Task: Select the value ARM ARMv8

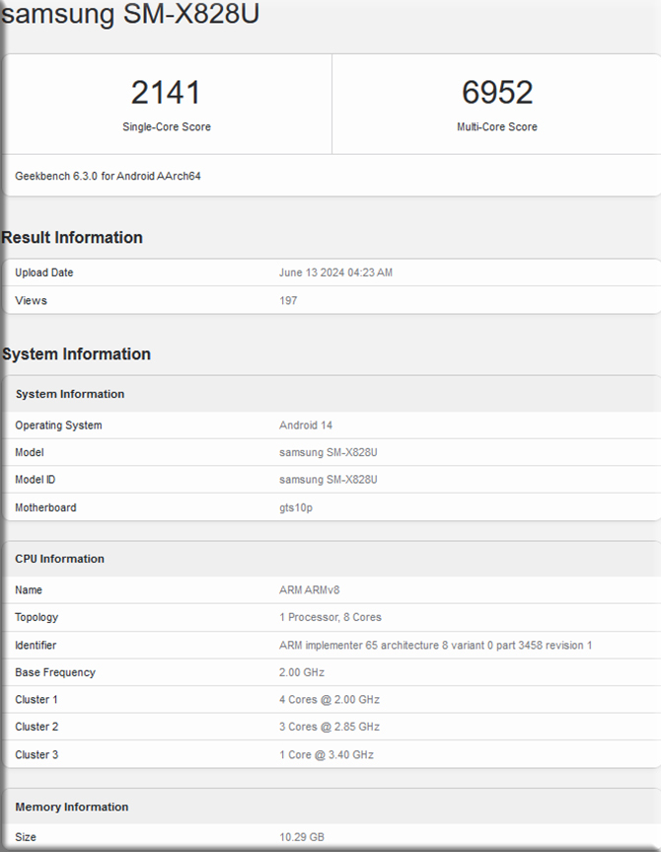Action: (x=309, y=590)
